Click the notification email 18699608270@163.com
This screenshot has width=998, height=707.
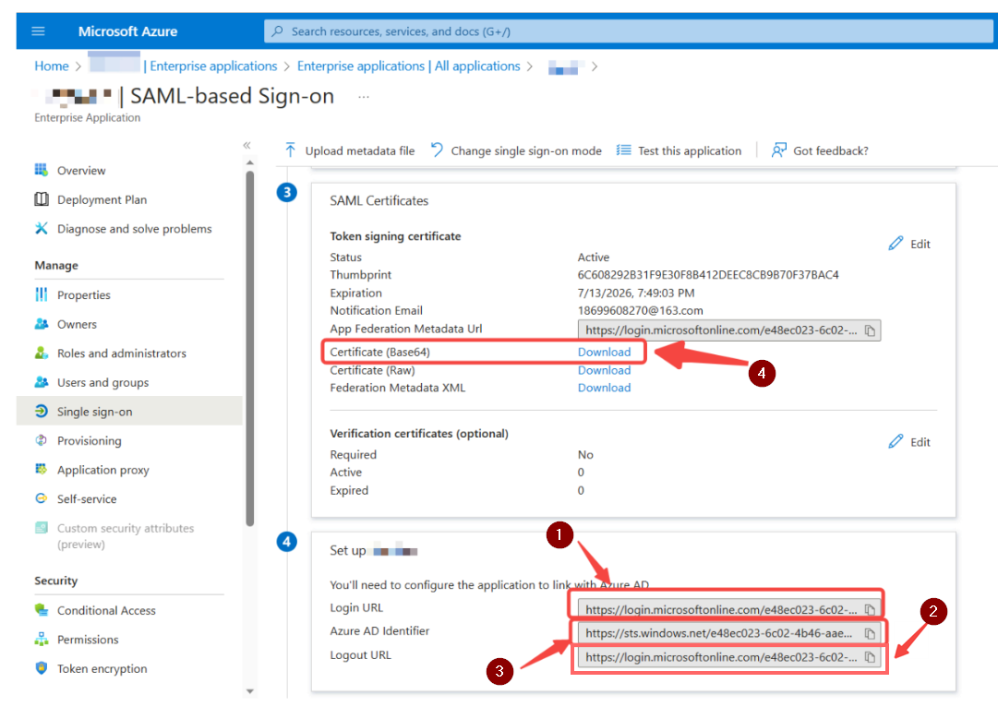click(x=641, y=310)
